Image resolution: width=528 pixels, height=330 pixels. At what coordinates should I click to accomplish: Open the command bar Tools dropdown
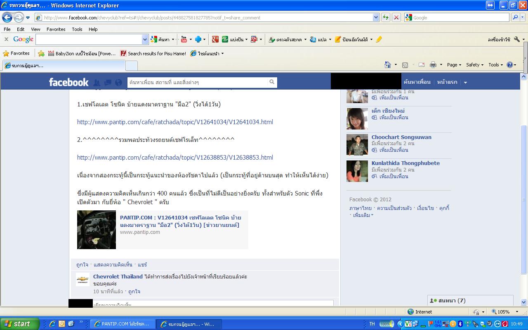[x=496, y=65]
